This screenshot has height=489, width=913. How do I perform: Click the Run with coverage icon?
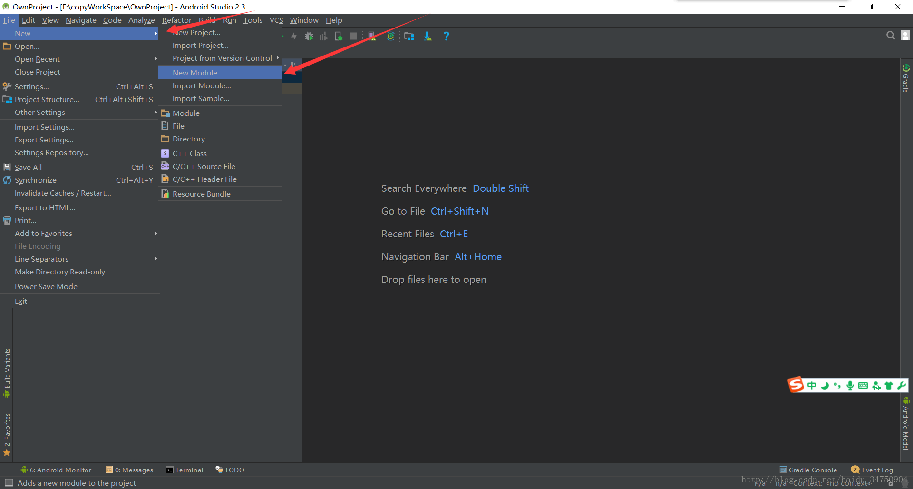[324, 36]
